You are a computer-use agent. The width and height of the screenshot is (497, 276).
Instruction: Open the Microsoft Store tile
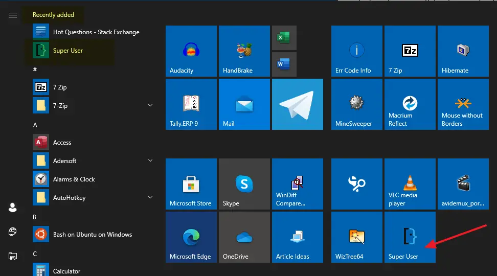click(x=191, y=184)
